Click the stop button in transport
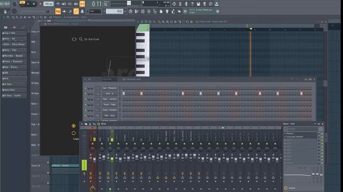The height and width of the screenshot is (192, 343). pyautogui.click(x=34, y=4)
